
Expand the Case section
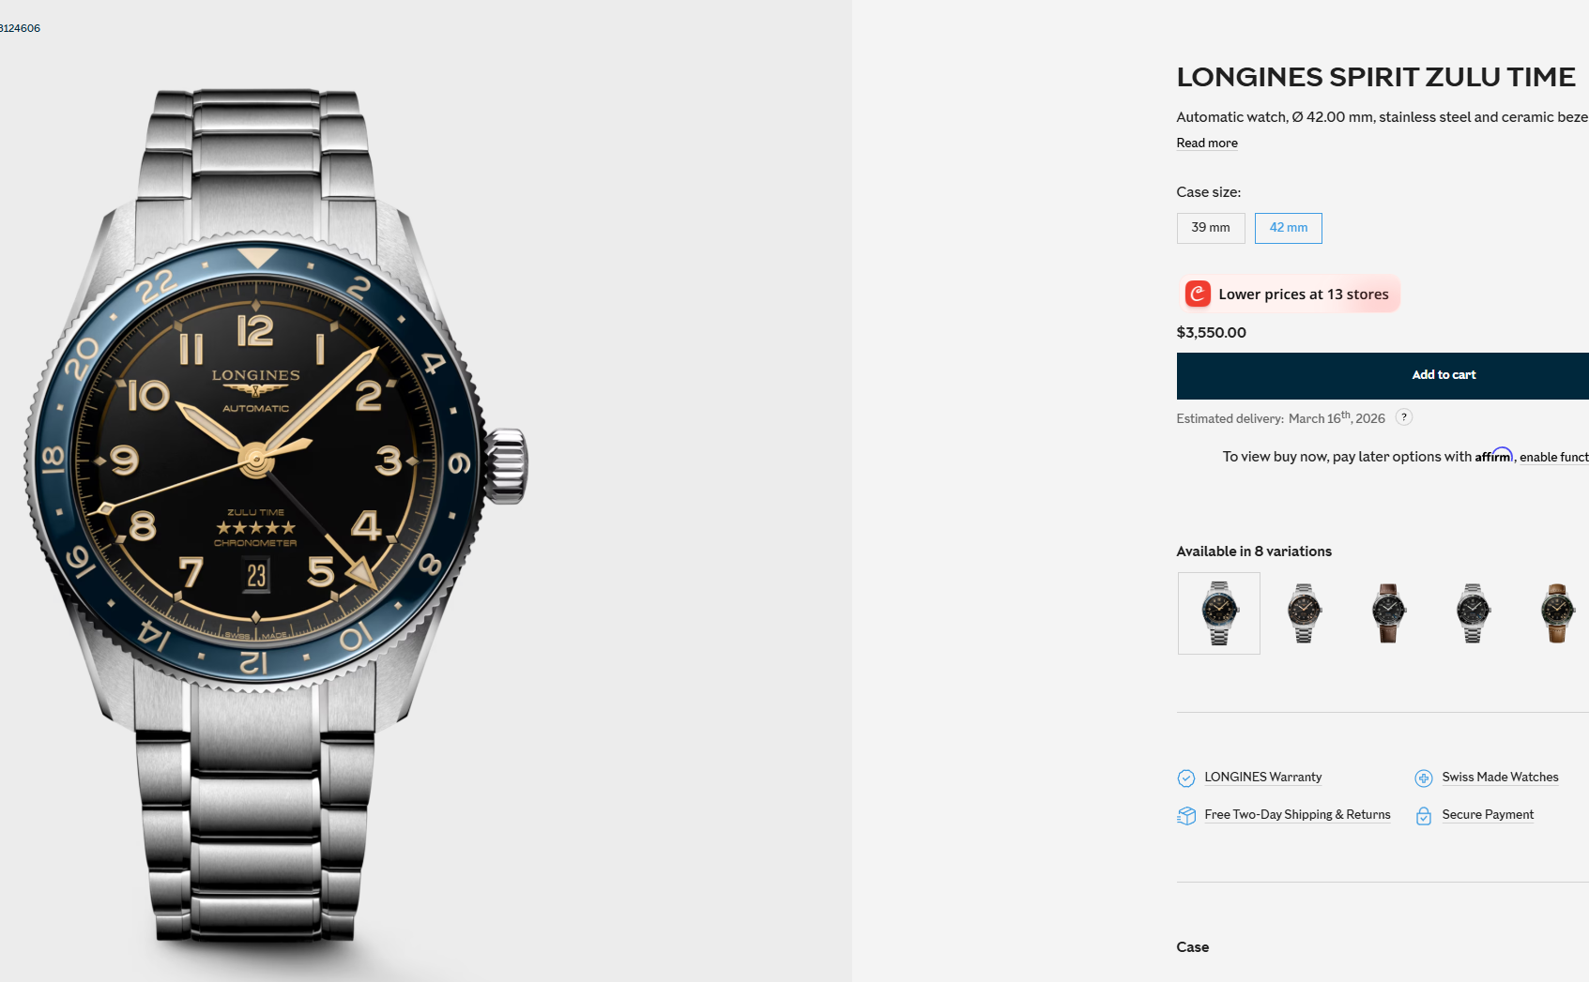click(1193, 947)
